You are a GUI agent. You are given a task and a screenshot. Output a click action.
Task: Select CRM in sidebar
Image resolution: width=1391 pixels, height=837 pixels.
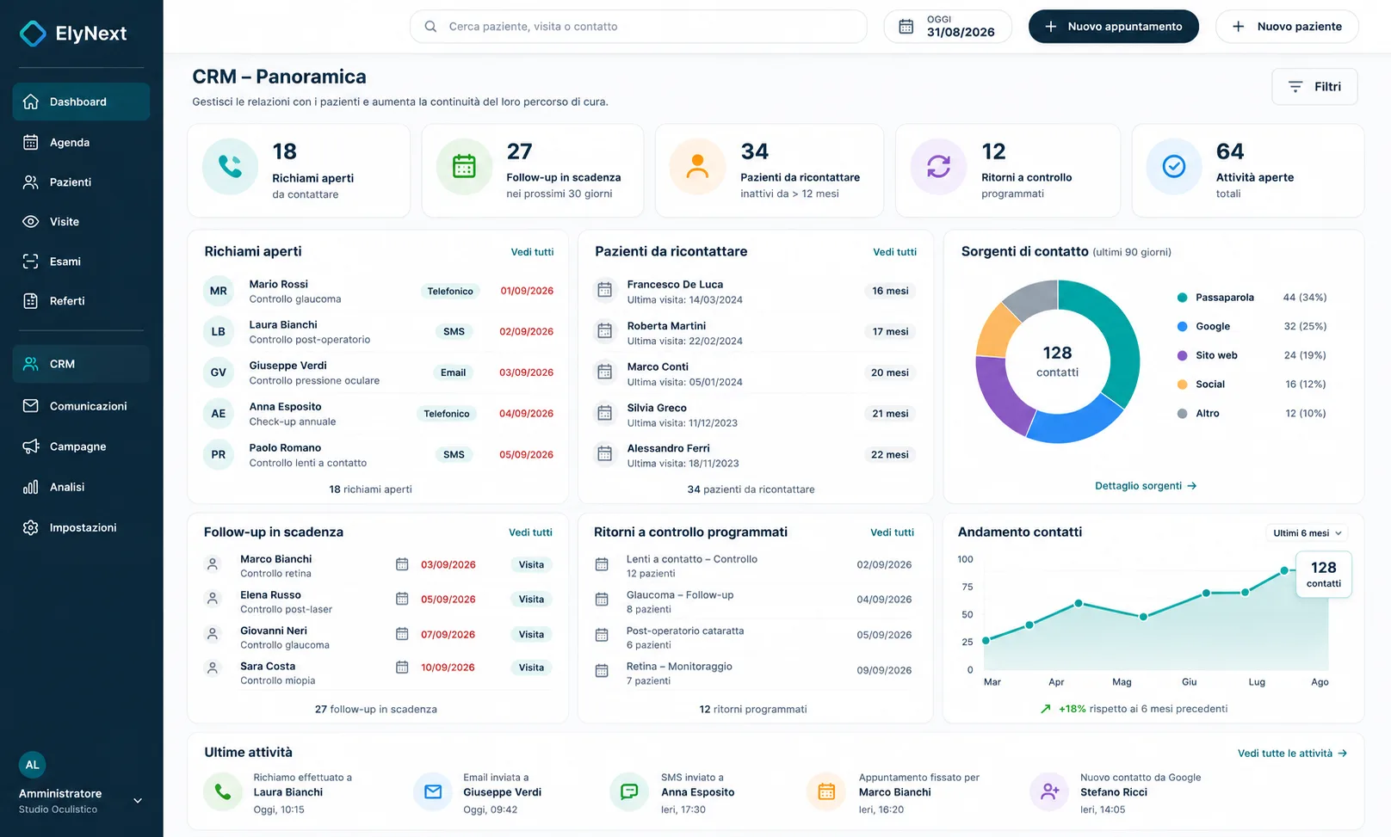click(x=81, y=364)
